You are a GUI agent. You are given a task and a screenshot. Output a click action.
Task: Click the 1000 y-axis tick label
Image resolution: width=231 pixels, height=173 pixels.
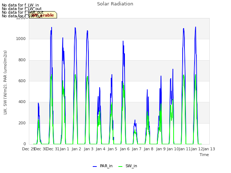pyautogui.click(x=21, y=39)
